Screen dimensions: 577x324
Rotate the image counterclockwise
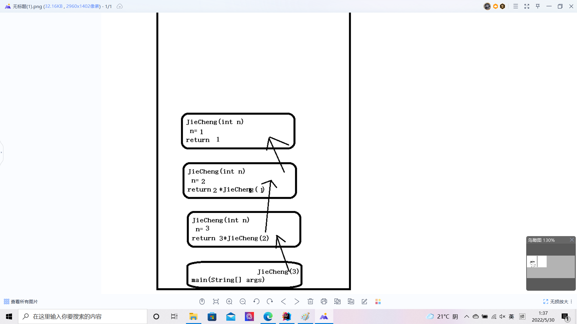(256, 301)
